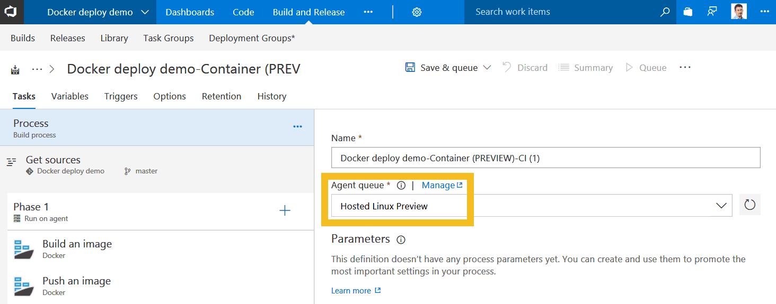Image resolution: width=776 pixels, height=304 pixels.
Task: Open the settings gear in top bar
Action: (x=417, y=12)
